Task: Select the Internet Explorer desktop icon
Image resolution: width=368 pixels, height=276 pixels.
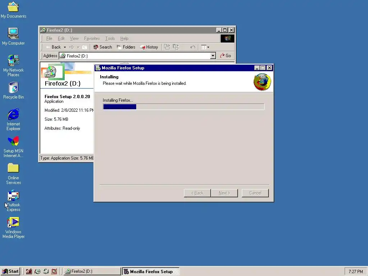Action: pyautogui.click(x=13, y=119)
